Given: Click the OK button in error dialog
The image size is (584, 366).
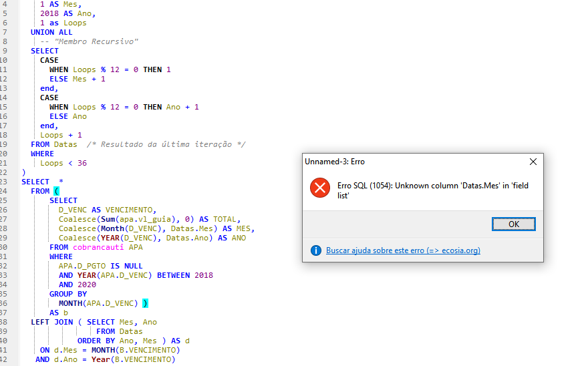Looking at the screenshot, I should pyautogui.click(x=514, y=224).
